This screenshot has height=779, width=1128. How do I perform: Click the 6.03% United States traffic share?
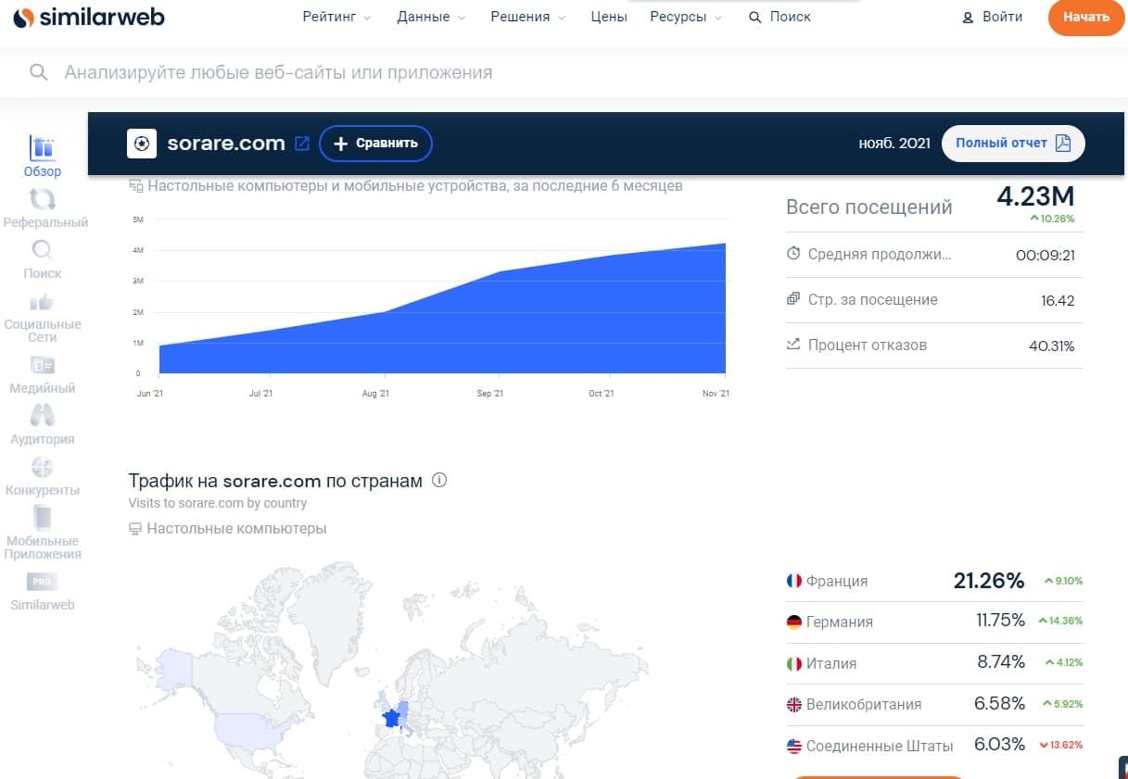(999, 745)
